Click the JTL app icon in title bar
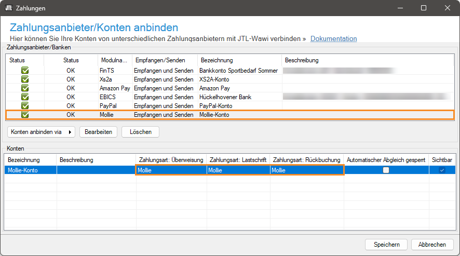Screen dimensions: 460x256 pyautogui.click(x=9, y=8)
